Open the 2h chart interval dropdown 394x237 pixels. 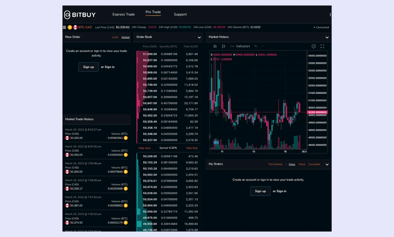[x=215, y=46]
